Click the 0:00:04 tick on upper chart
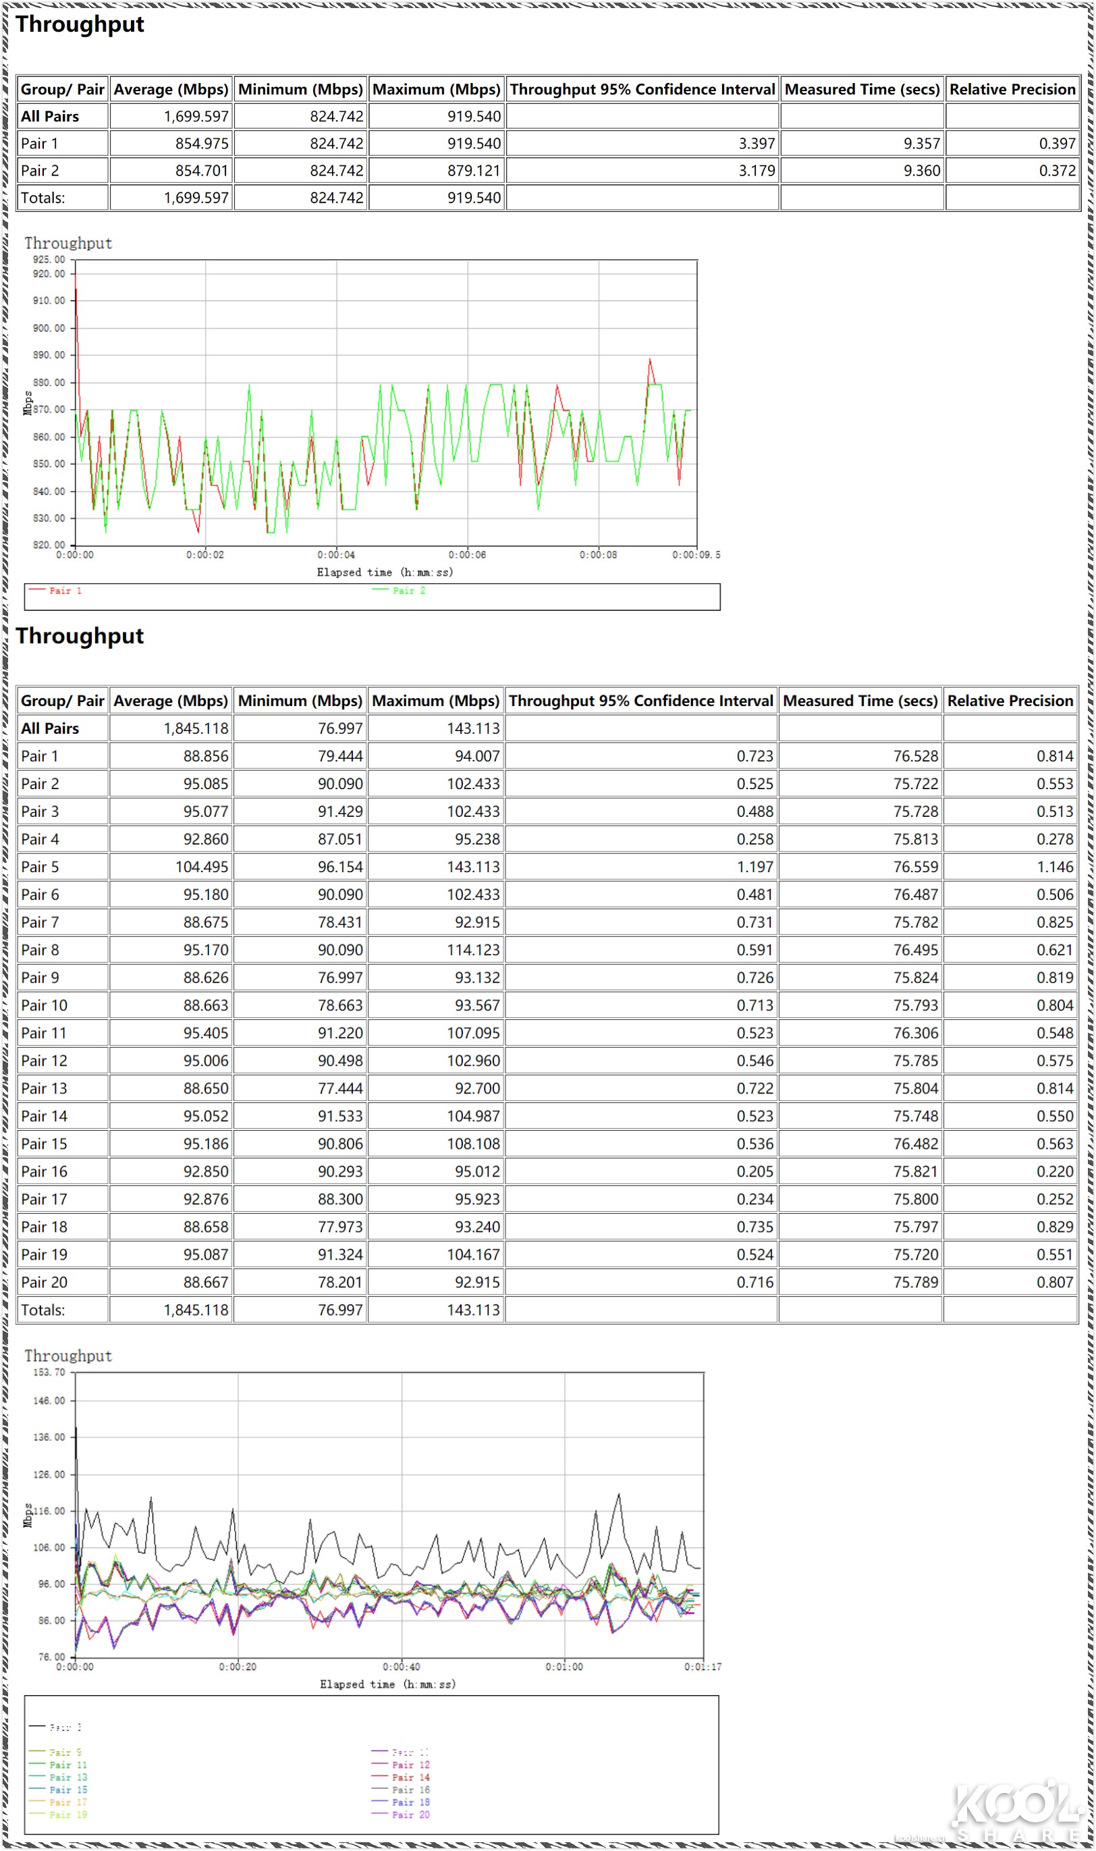The width and height of the screenshot is (1096, 1851). 336,555
